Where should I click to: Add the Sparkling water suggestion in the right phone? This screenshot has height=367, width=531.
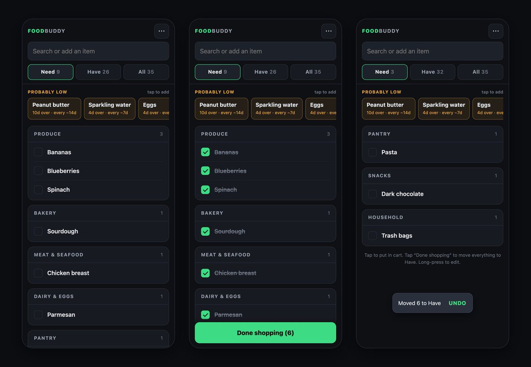coord(444,108)
